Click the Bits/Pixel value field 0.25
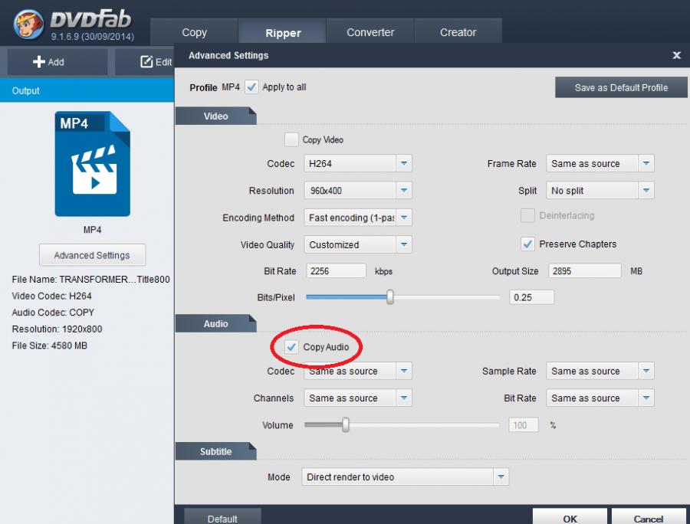Screen dimensions: 690x524 pyautogui.click(x=531, y=297)
